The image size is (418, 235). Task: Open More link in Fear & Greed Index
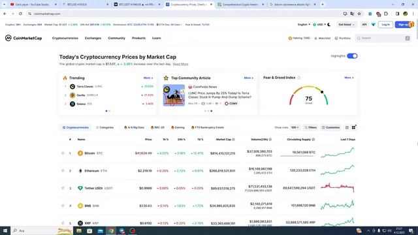tap(349, 78)
